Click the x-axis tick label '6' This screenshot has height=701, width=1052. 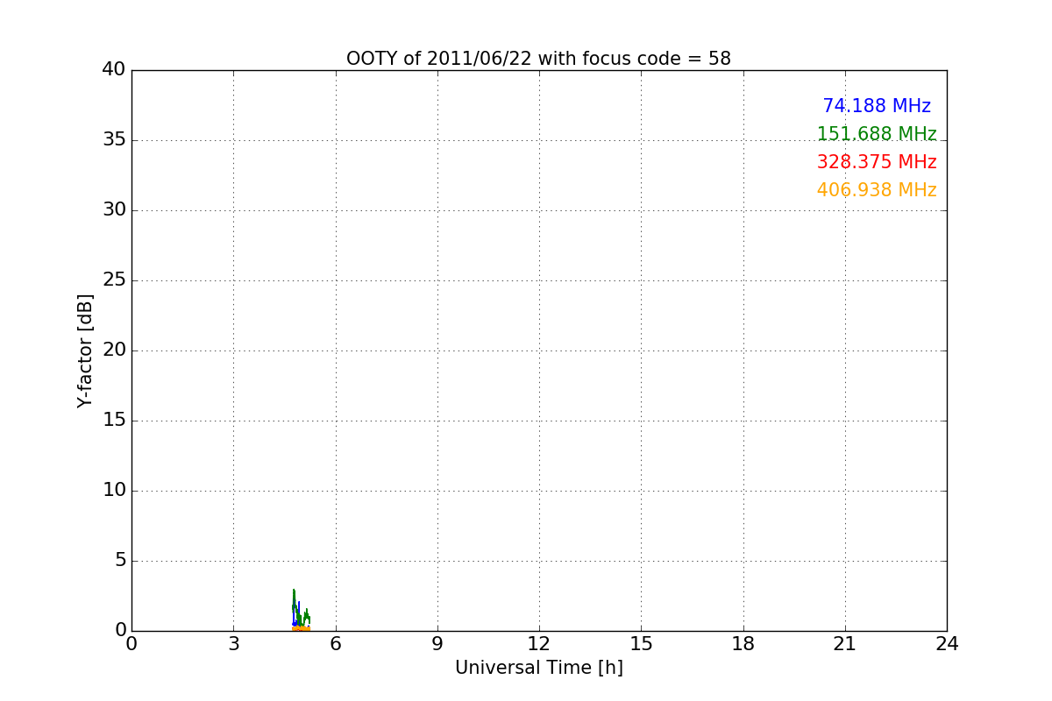coord(335,644)
